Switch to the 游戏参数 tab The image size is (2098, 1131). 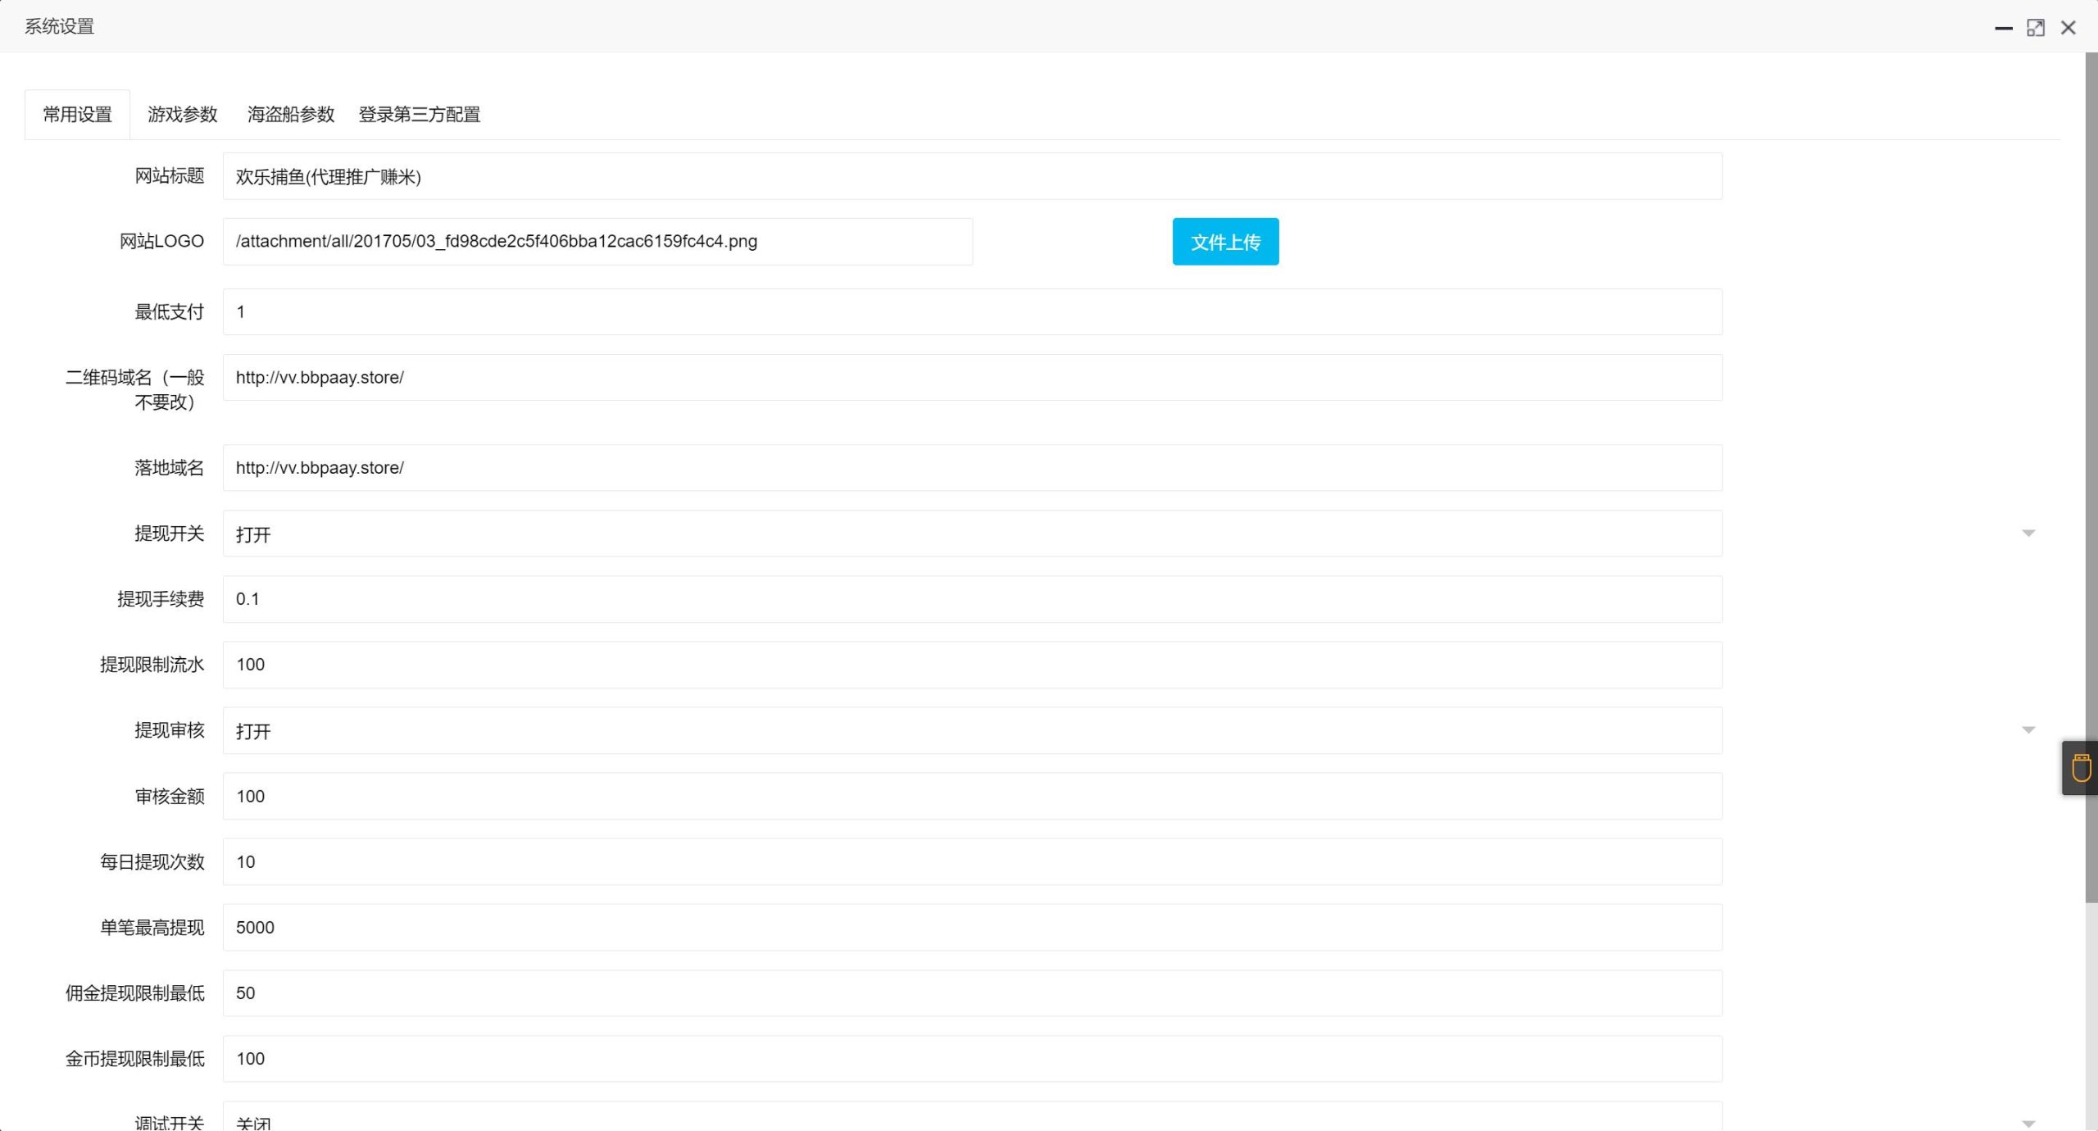tap(182, 115)
